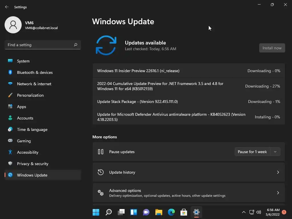The image size is (292, 219).
Task: Click the history clock icon beside Update history
Action: pos(101,172)
